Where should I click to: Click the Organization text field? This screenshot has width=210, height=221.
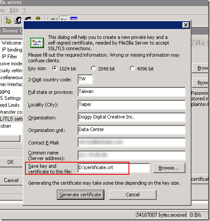click(x=132, y=117)
